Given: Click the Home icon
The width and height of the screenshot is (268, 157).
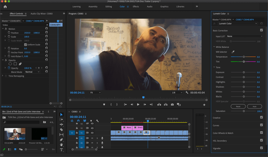Looking at the screenshot, I should (x=5, y=7).
